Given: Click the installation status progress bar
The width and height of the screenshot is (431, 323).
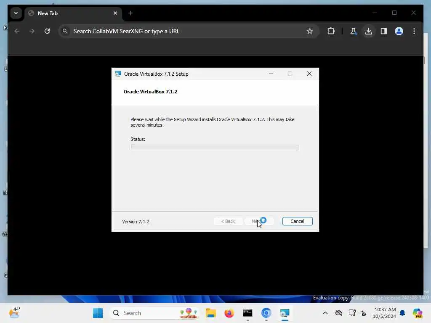Looking at the screenshot, I should pyautogui.click(x=215, y=148).
